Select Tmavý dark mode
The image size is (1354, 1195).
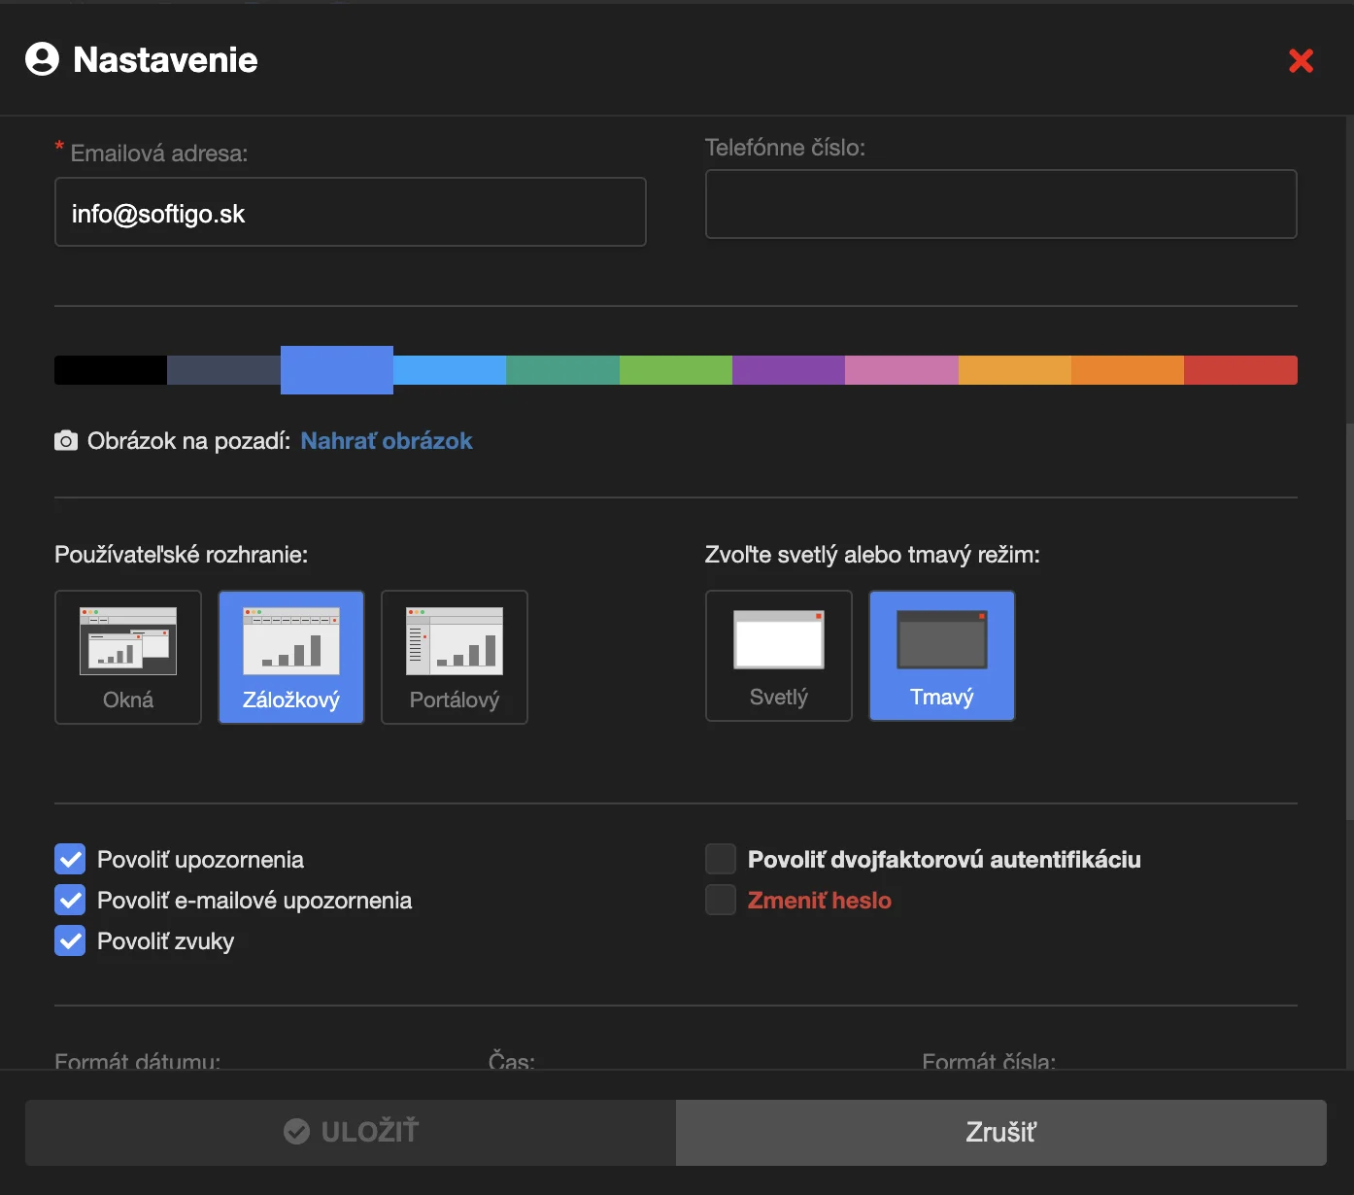click(x=942, y=656)
